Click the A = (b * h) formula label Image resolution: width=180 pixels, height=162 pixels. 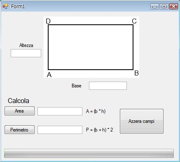[96, 111]
